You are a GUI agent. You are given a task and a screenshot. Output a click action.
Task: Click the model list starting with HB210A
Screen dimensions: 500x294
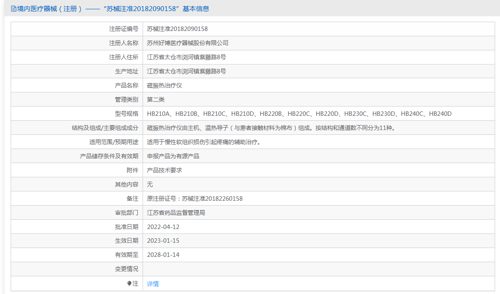pyautogui.click(x=299, y=114)
